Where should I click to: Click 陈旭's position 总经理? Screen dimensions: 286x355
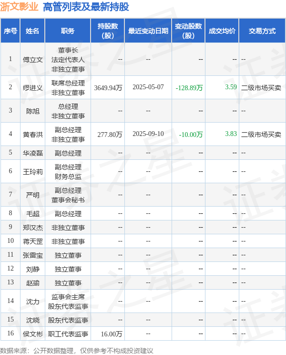[x=68, y=106]
